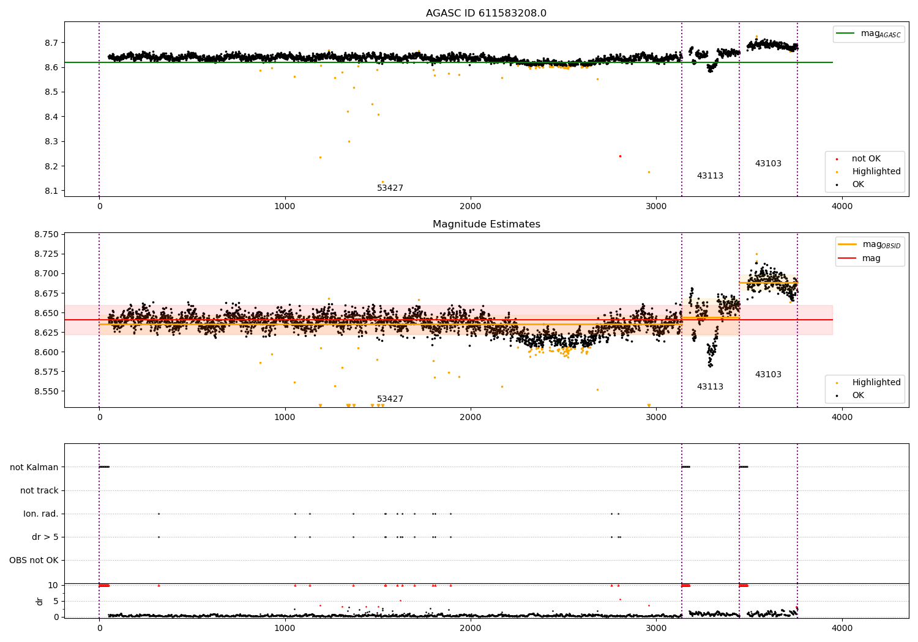Click the orange line sample beside mag OBSID

pyautogui.click(x=848, y=245)
